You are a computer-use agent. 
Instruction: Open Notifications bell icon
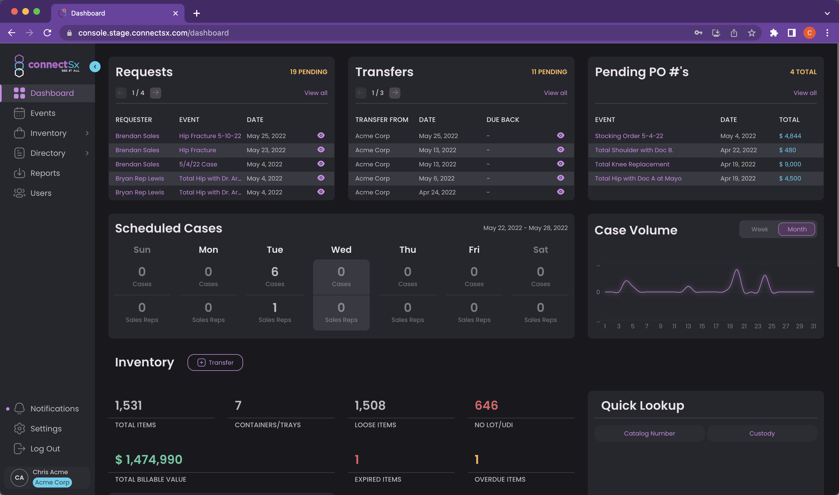coord(19,409)
